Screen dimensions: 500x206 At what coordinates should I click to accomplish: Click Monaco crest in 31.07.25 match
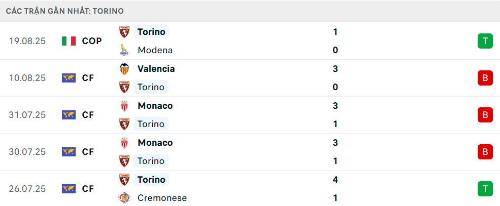click(x=124, y=106)
